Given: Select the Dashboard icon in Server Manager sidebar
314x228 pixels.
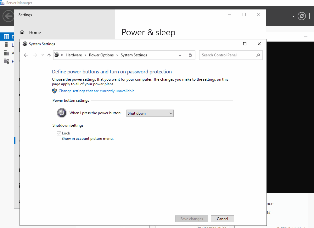Looking at the screenshot, I should [x=7, y=37].
